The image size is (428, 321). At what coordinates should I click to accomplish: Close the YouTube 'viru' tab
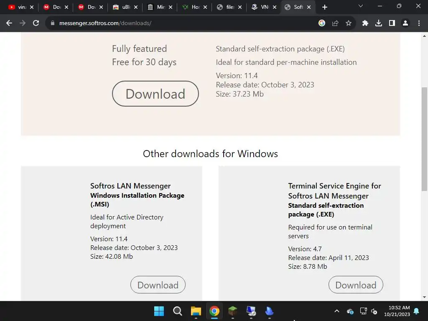click(32, 7)
